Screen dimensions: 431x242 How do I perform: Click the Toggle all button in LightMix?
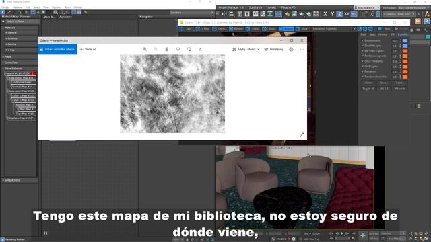[x=368, y=89]
